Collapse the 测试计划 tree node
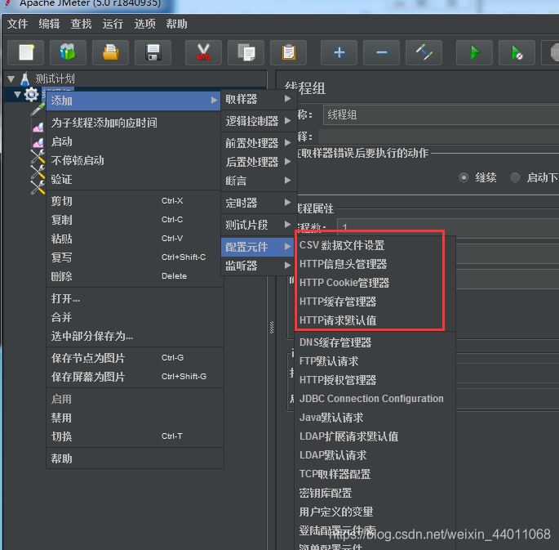 [x=11, y=79]
